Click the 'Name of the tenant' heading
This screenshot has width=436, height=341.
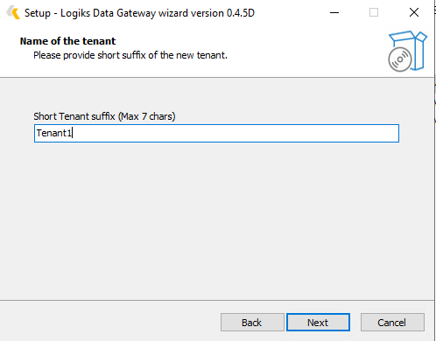[x=67, y=41]
